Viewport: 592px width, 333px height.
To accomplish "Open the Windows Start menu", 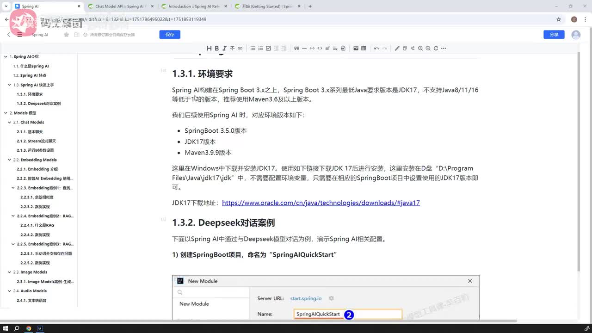I will pos(5,328).
